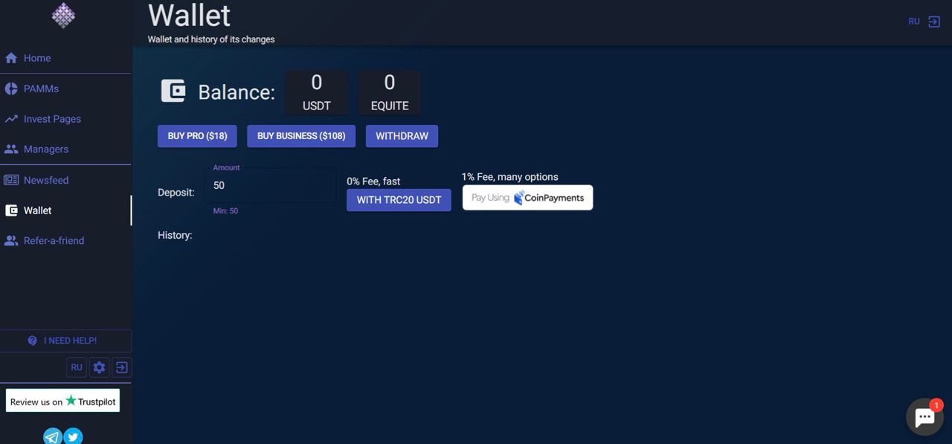The width and height of the screenshot is (952, 444).
Task: Open the Review us on Trustpilot badge
Action: coord(62,401)
